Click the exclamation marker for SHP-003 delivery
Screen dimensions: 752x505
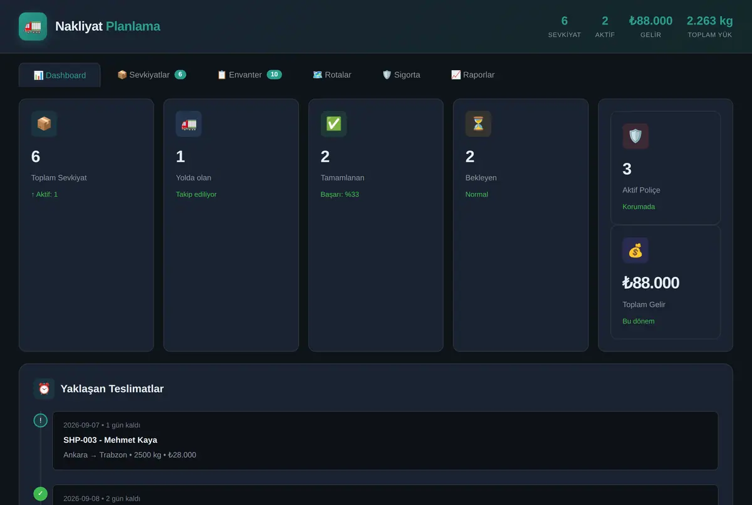[x=41, y=420]
